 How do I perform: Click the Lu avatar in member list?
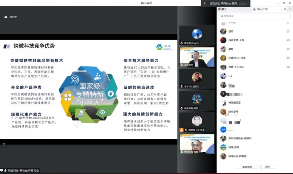pyautogui.click(x=223, y=76)
